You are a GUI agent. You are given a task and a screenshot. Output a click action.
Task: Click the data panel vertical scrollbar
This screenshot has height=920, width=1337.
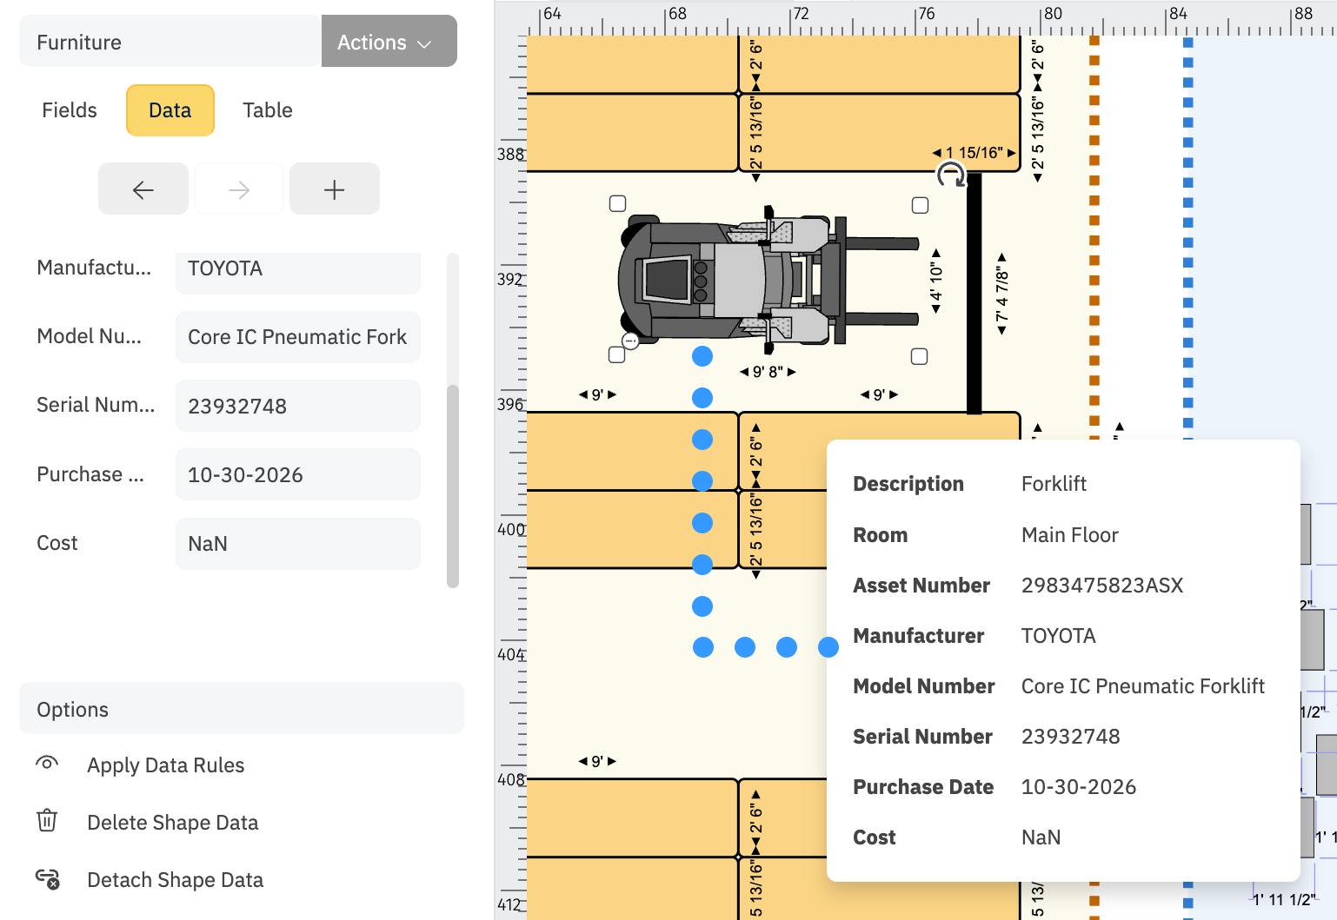click(452, 485)
